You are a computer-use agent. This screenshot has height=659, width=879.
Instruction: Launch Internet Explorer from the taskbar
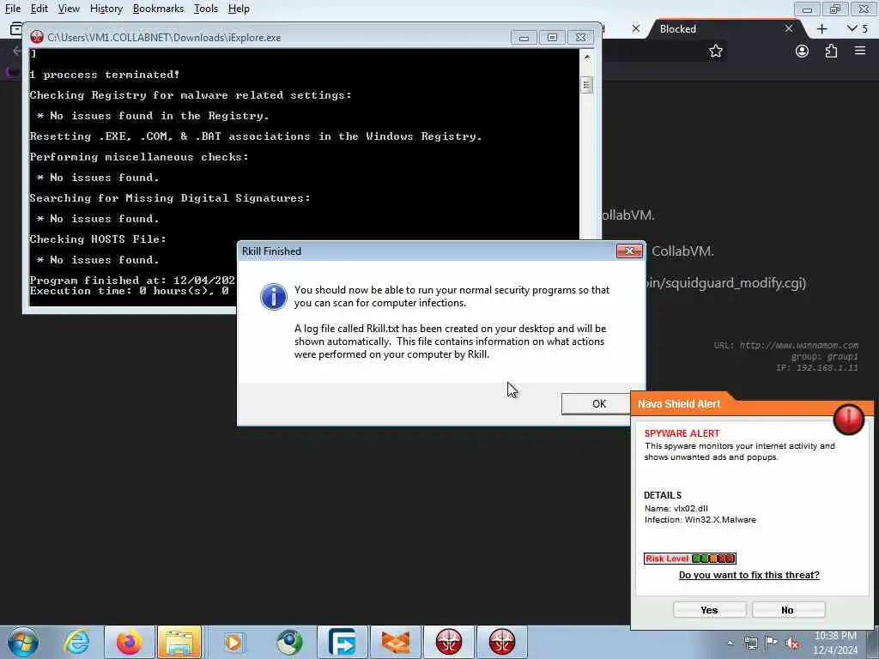(76, 642)
